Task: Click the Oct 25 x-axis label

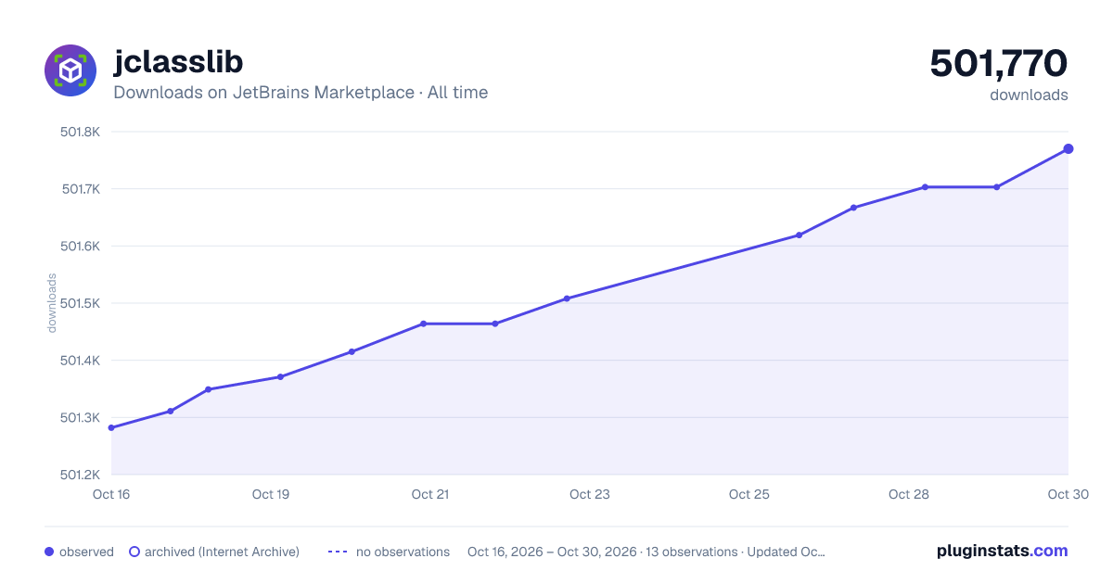Action: [x=749, y=494]
